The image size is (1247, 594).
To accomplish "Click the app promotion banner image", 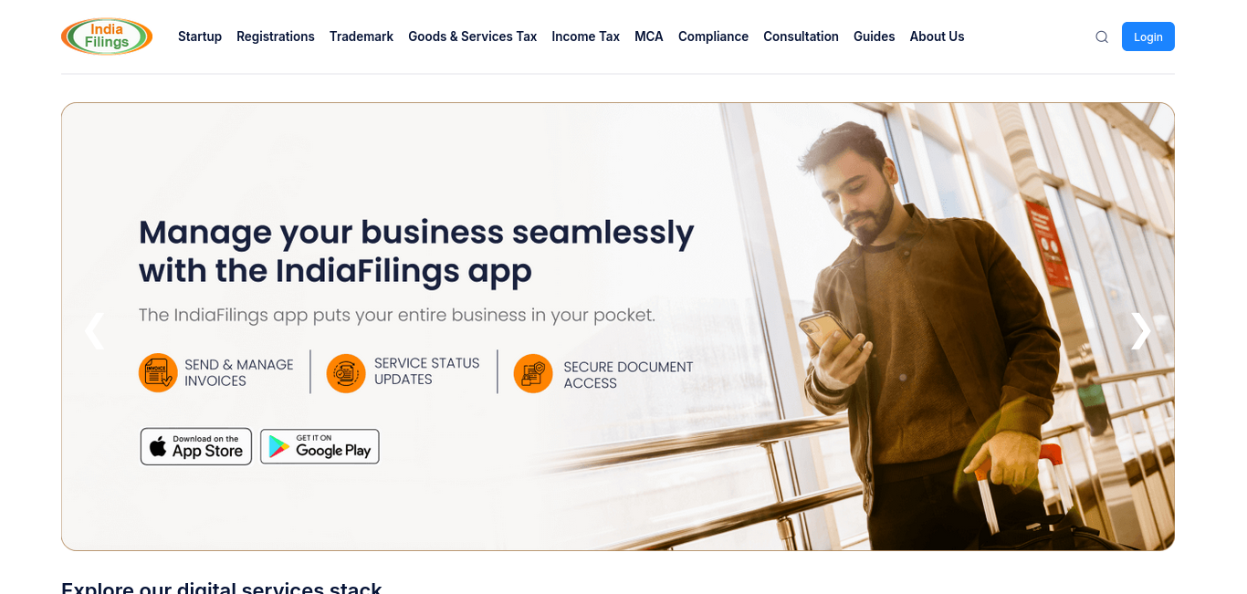I will pyautogui.click(x=618, y=327).
